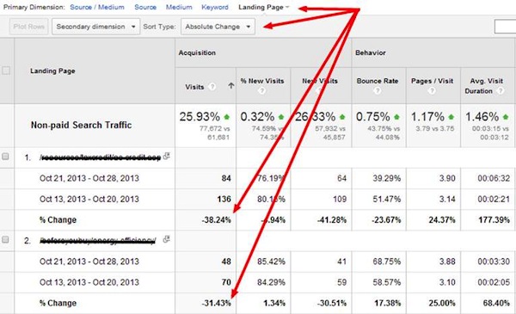The width and height of the screenshot is (516, 314).
Task: Open landing page 1 external link icon
Action: coord(167,156)
